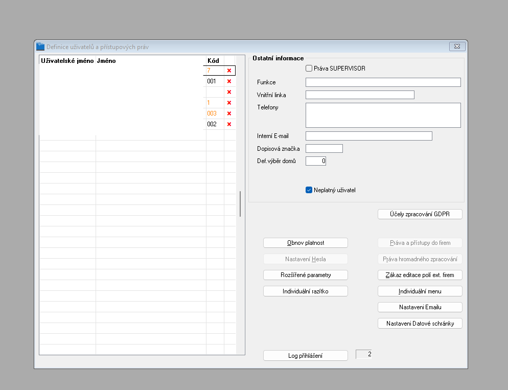The image size is (508, 390).
Task: Open Rozšířené parametry
Action: tap(306, 275)
